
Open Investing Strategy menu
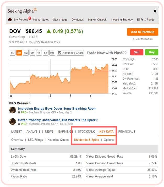click(122, 19)
